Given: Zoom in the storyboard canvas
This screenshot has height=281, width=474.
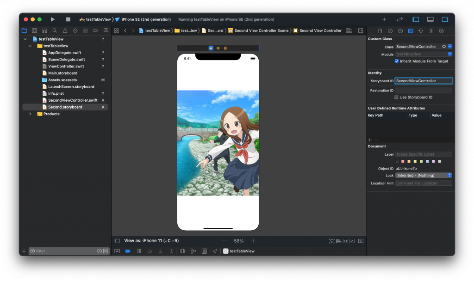Looking at the screenshot, I should [x=253, y=241].
